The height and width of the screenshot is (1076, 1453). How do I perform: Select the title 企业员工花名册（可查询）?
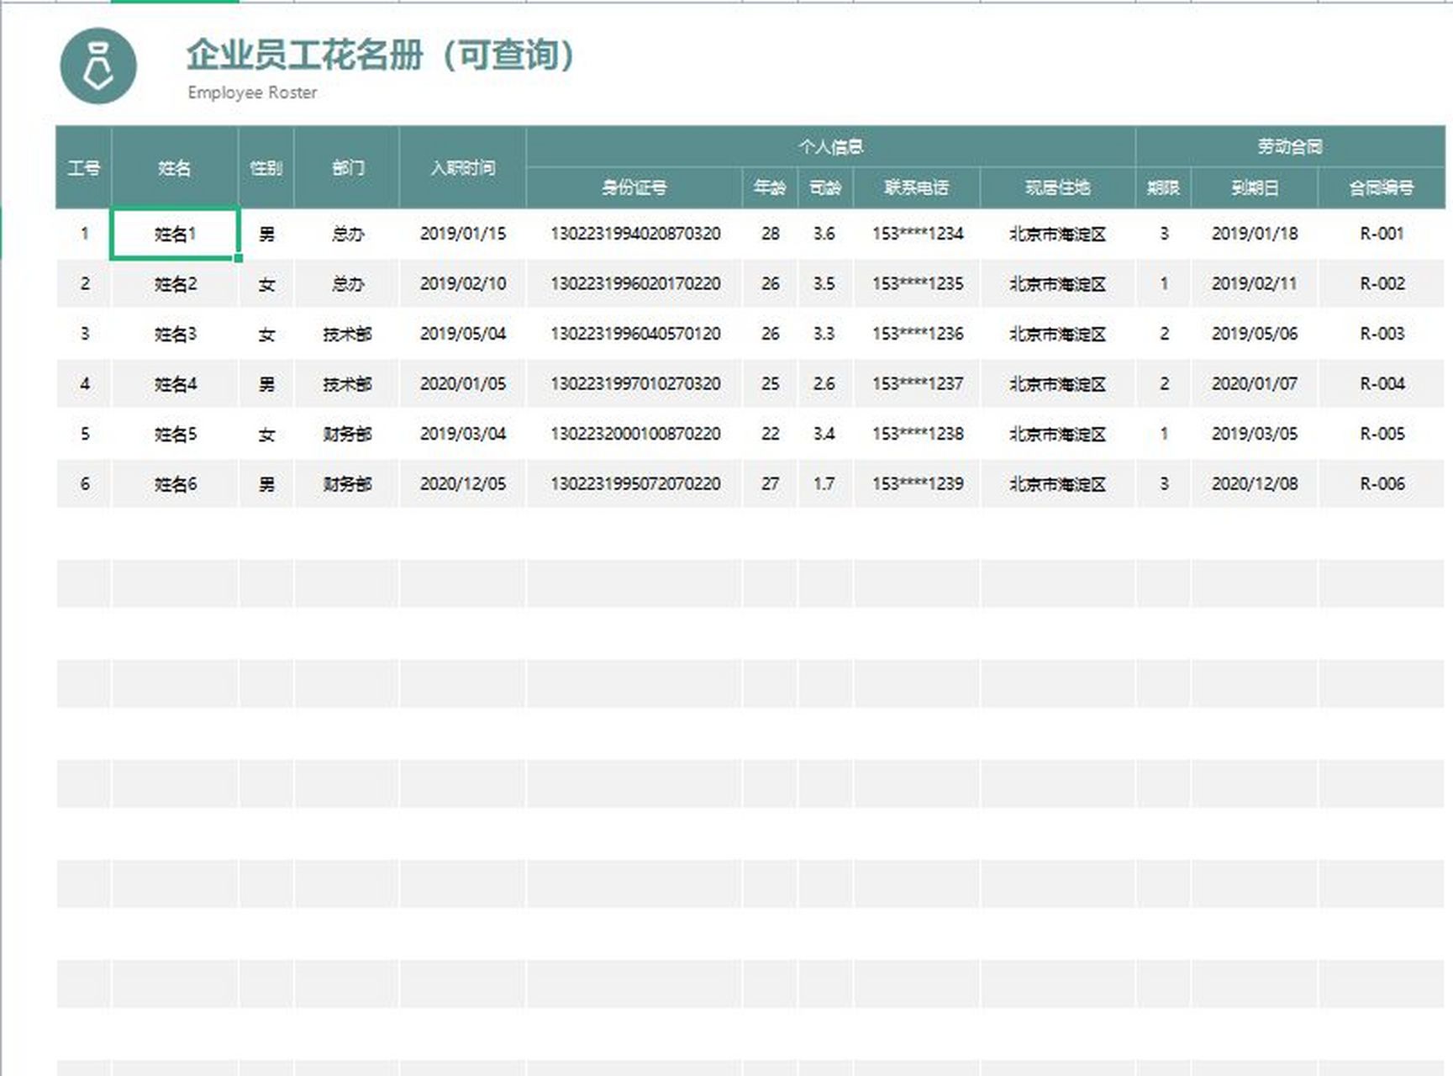click(381, 55)
